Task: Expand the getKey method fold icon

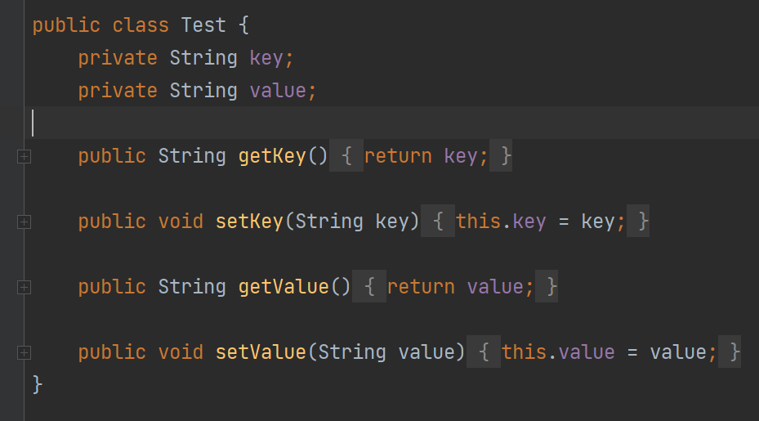Action: [24, 156]
